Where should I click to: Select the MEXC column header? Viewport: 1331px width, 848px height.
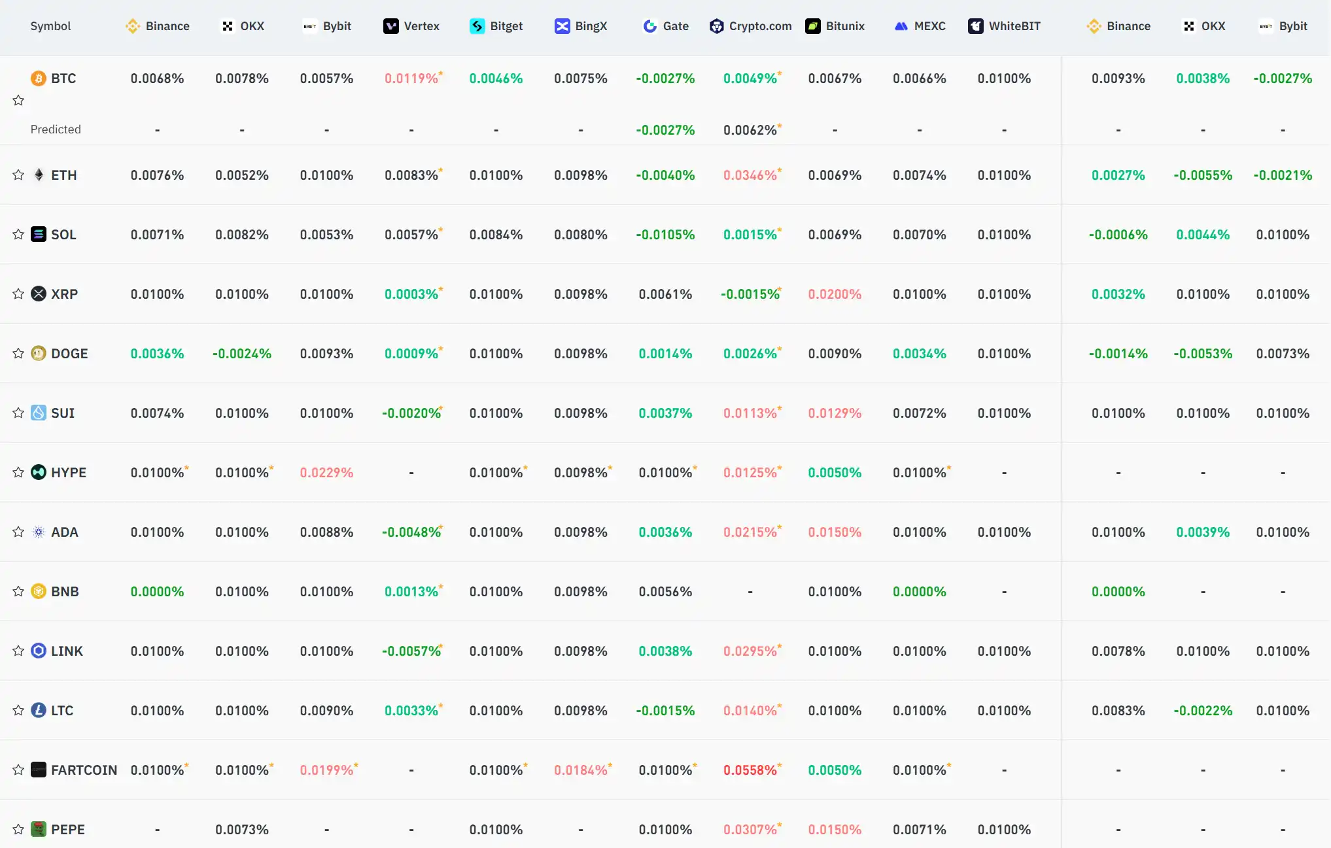920,26
